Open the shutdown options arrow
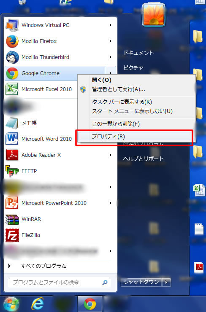 click(167, 282)
